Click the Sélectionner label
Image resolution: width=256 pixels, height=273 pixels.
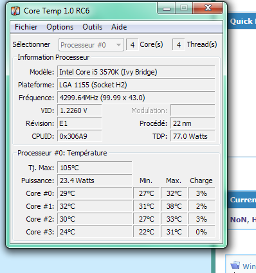32,44
